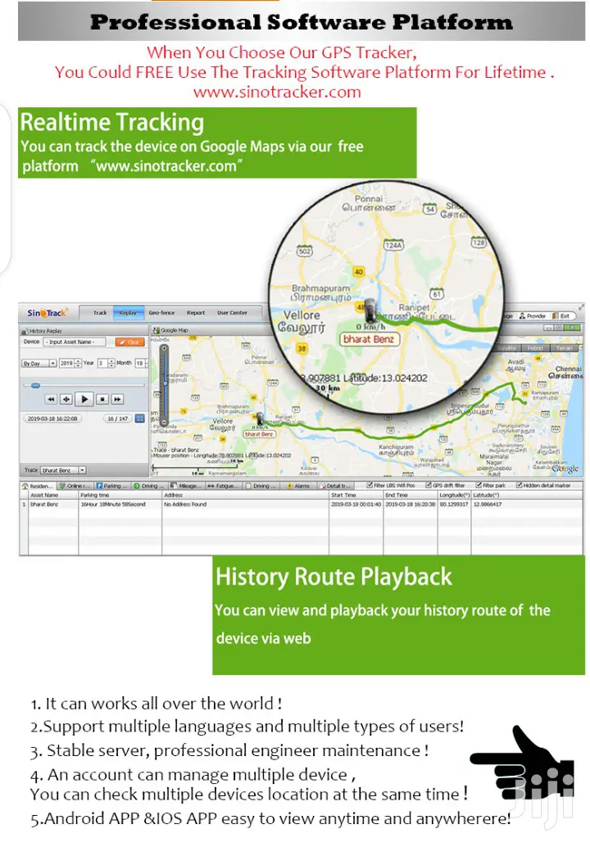
Task: Select the Replay tab
Action: tap(128, 313)
